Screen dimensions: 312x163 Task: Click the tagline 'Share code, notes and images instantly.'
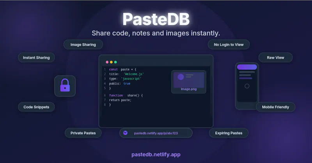pos(156,33)
